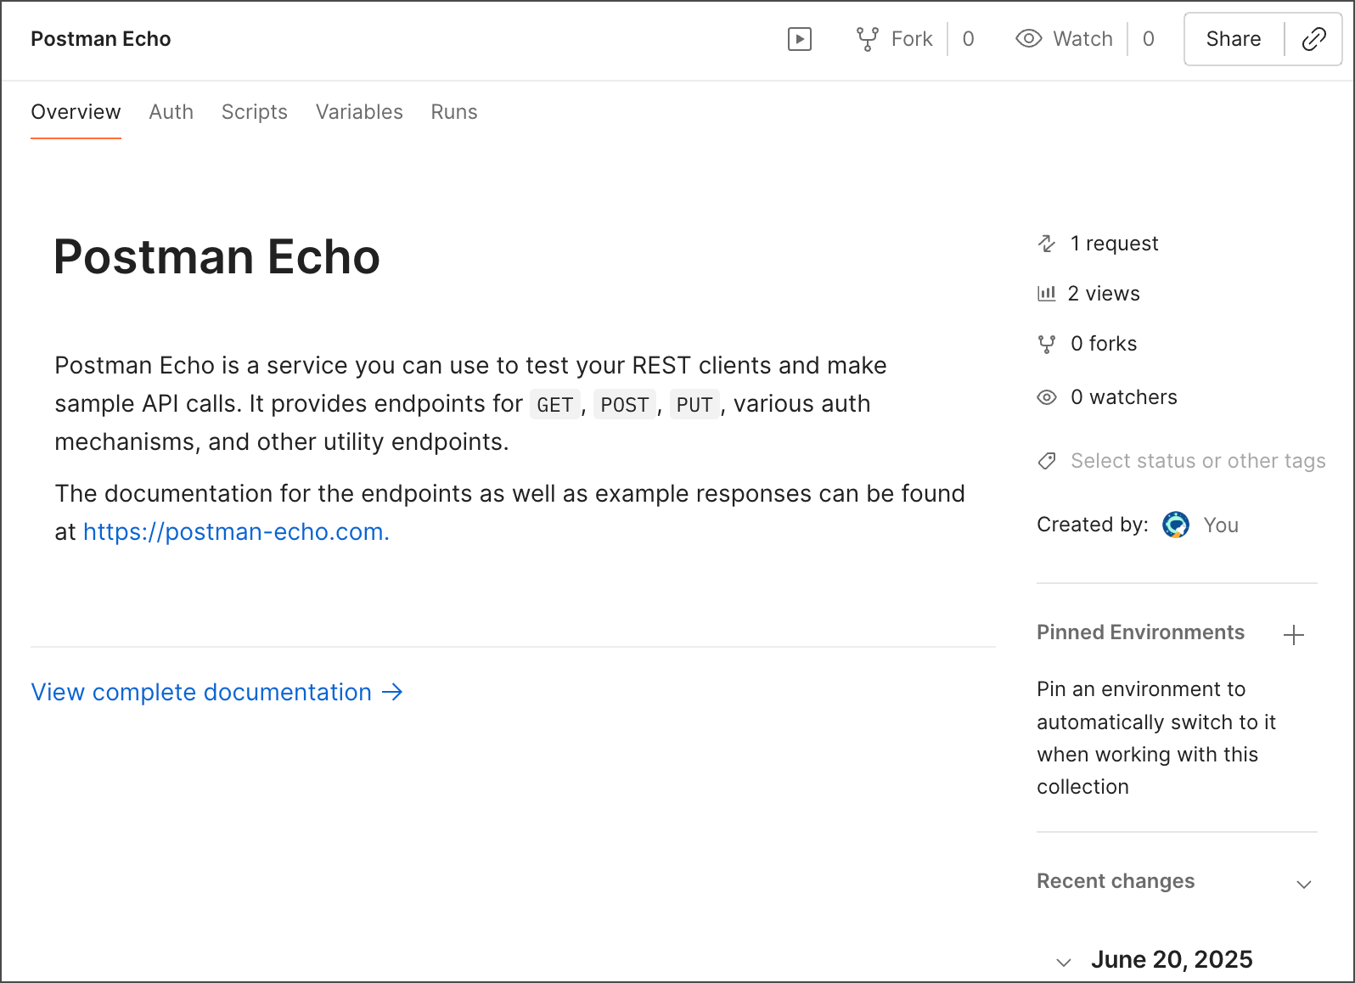1355x983 pixels.
Task: Click the Fork icon in header
Action: tap(867, 39)
